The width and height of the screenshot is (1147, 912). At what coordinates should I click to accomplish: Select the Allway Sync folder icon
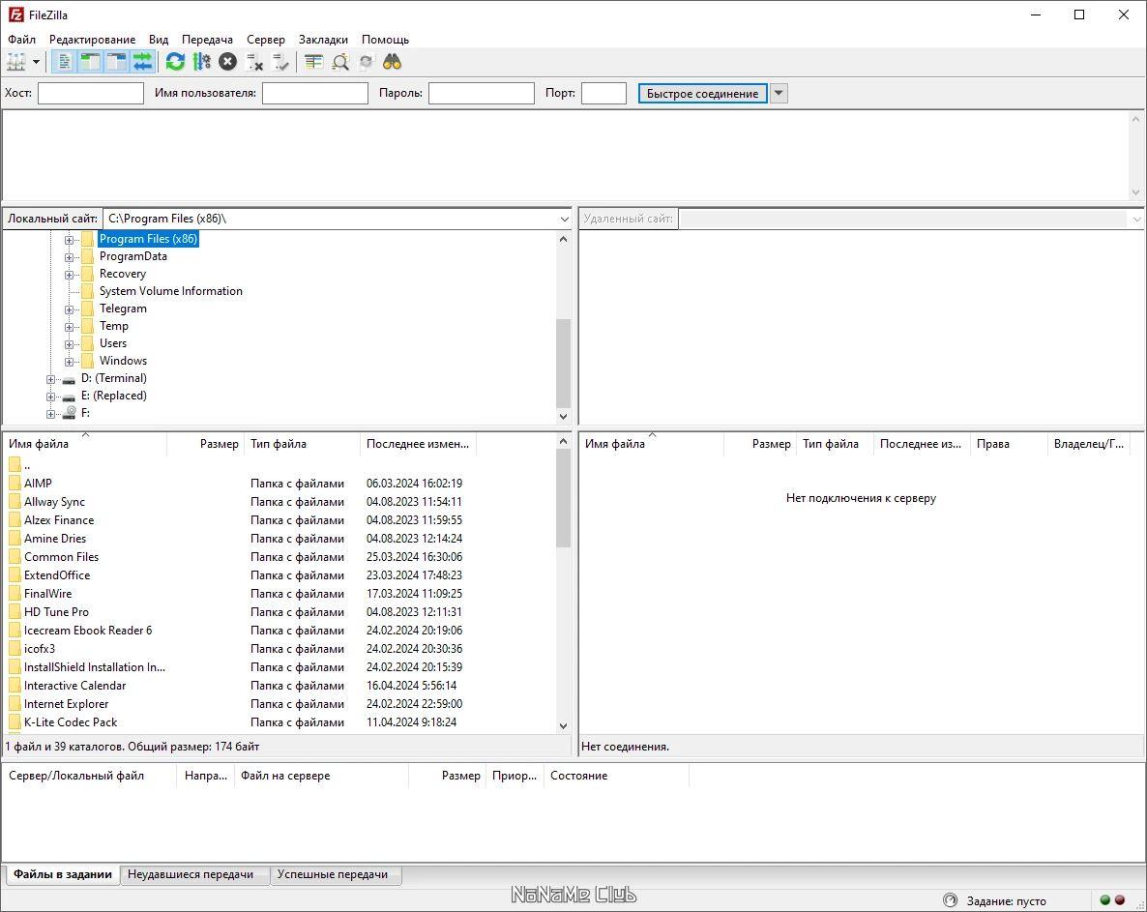pyautogui.click(x=15, y=502)
